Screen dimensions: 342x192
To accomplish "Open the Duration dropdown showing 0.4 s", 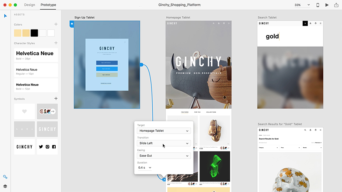I will pos(145,168).
